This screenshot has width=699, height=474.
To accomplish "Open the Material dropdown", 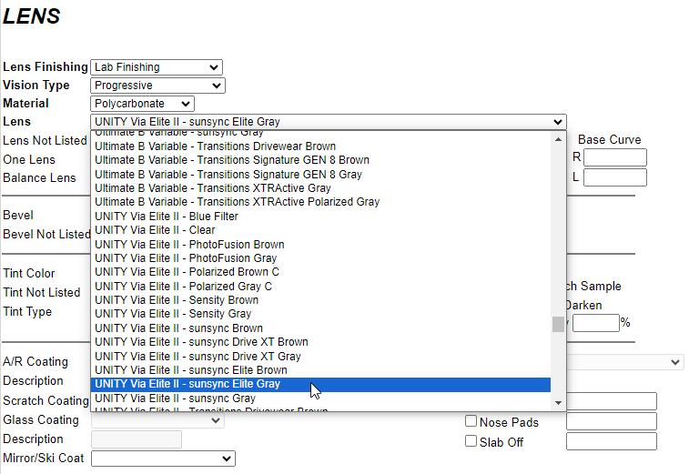I will click(142, 104).
